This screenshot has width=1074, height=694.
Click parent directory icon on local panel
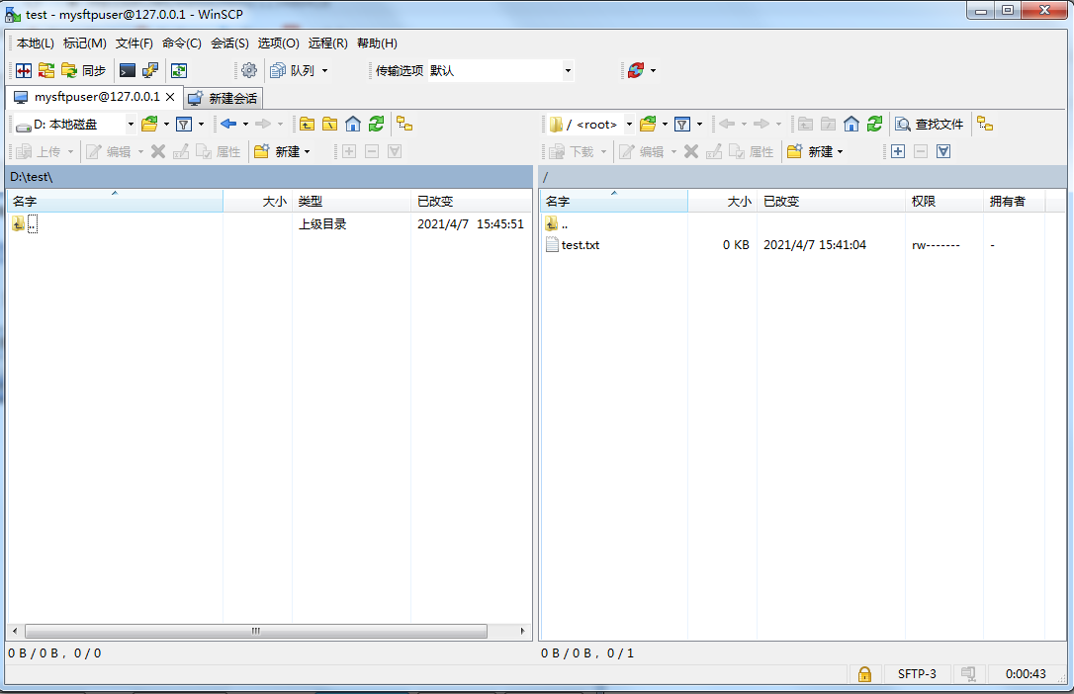308,124
